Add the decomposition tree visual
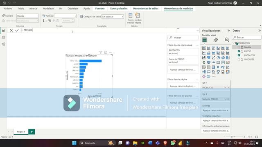This screenshot has height=147, width=262. 204,72
